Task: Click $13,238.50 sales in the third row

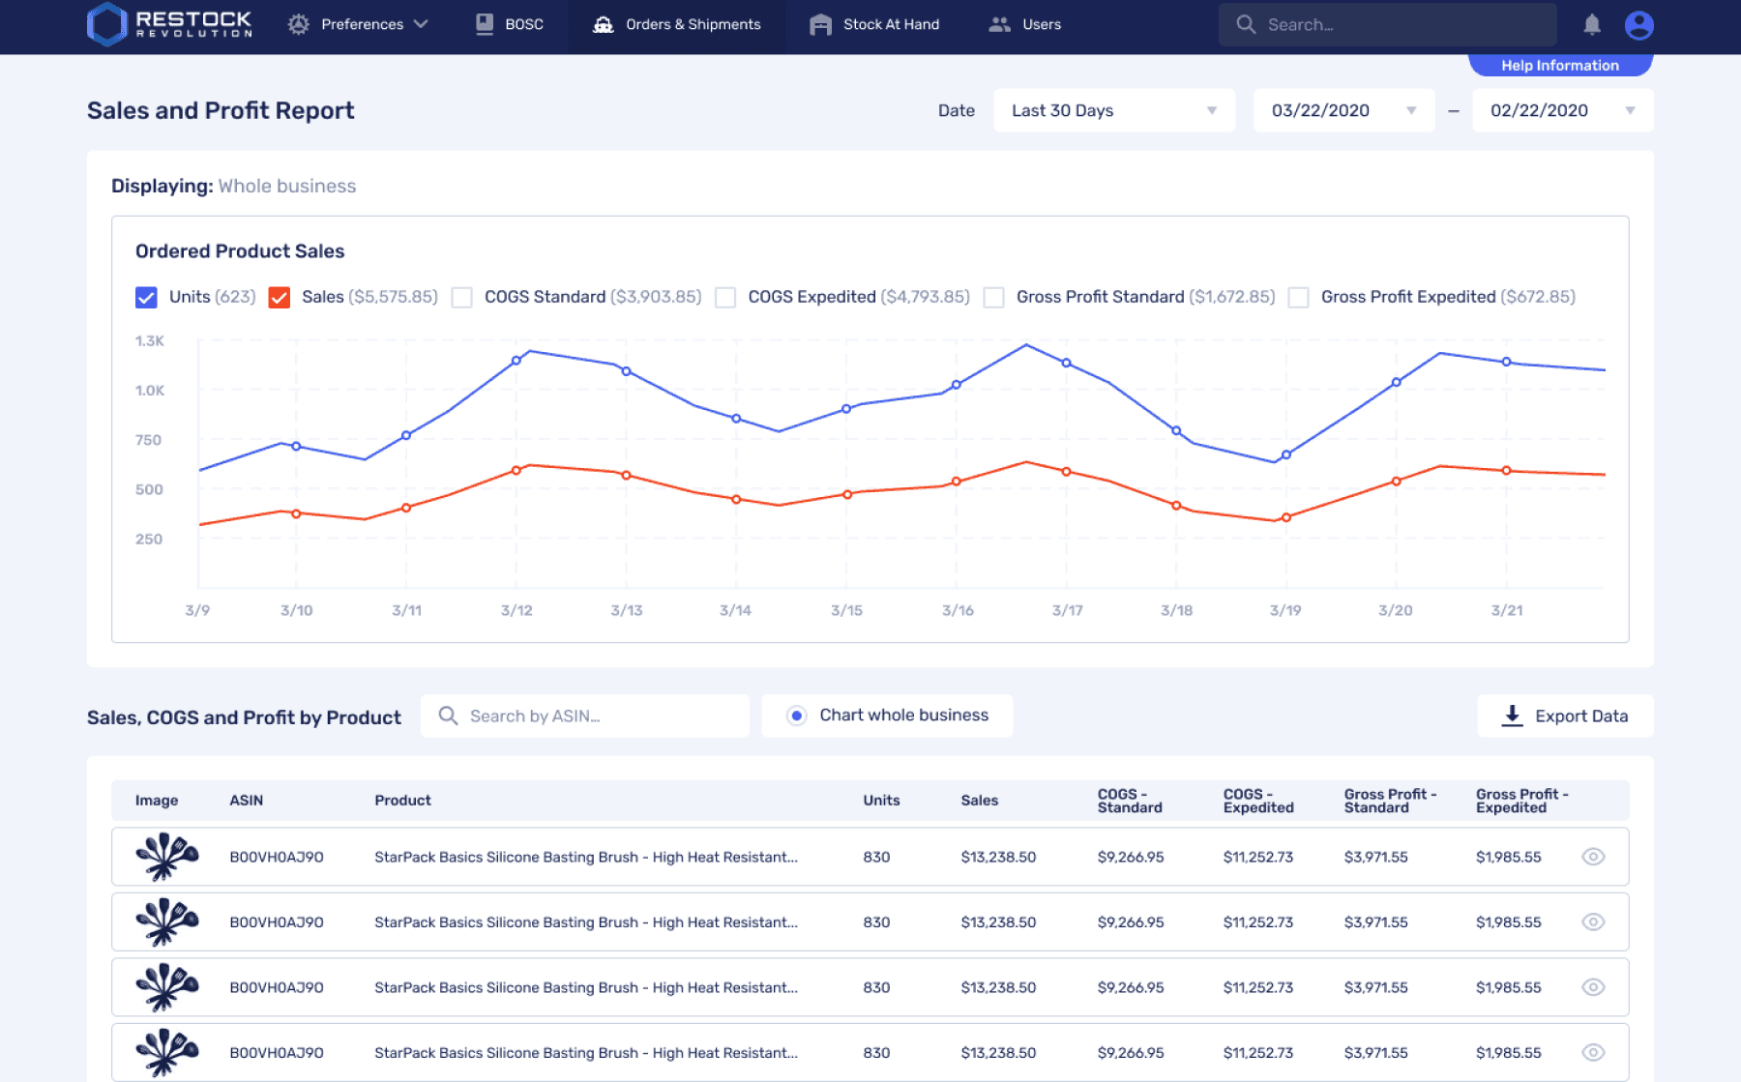Action: (x=998, y=987)
